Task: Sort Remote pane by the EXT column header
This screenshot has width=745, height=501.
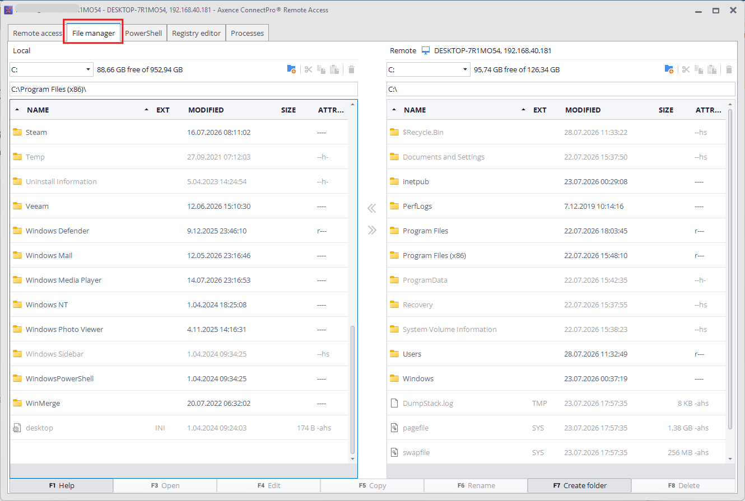Action: tap(540, 110)
